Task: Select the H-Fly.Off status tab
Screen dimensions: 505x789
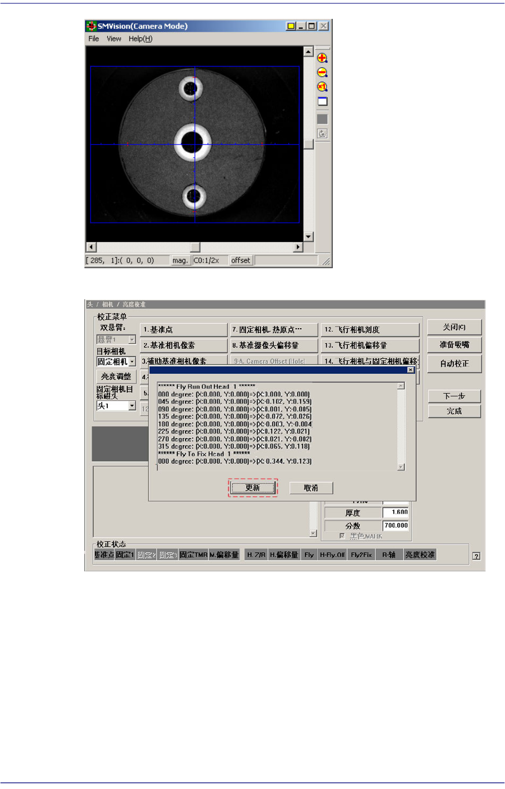Action: pyautogui.click(x=332, y=555)
